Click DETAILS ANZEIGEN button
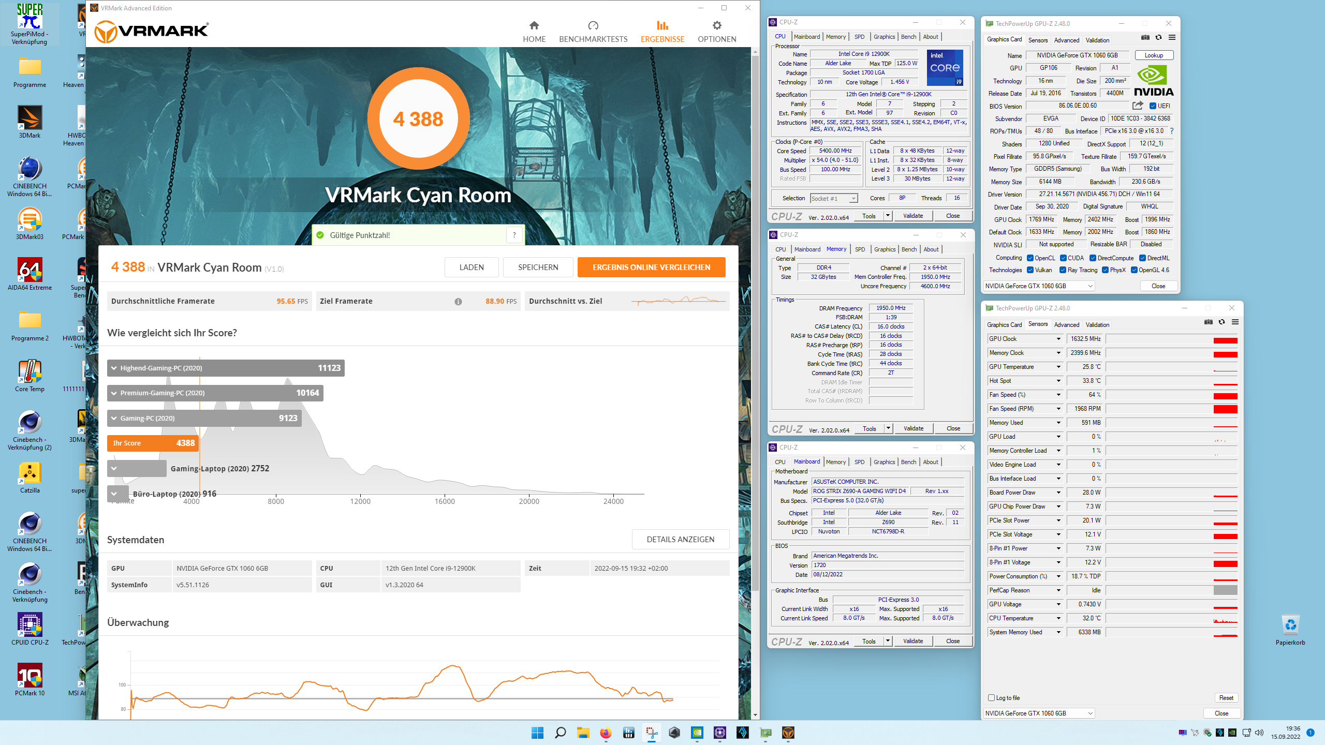The height and width of the screenshot is (745, 1325). coord(680,540)
